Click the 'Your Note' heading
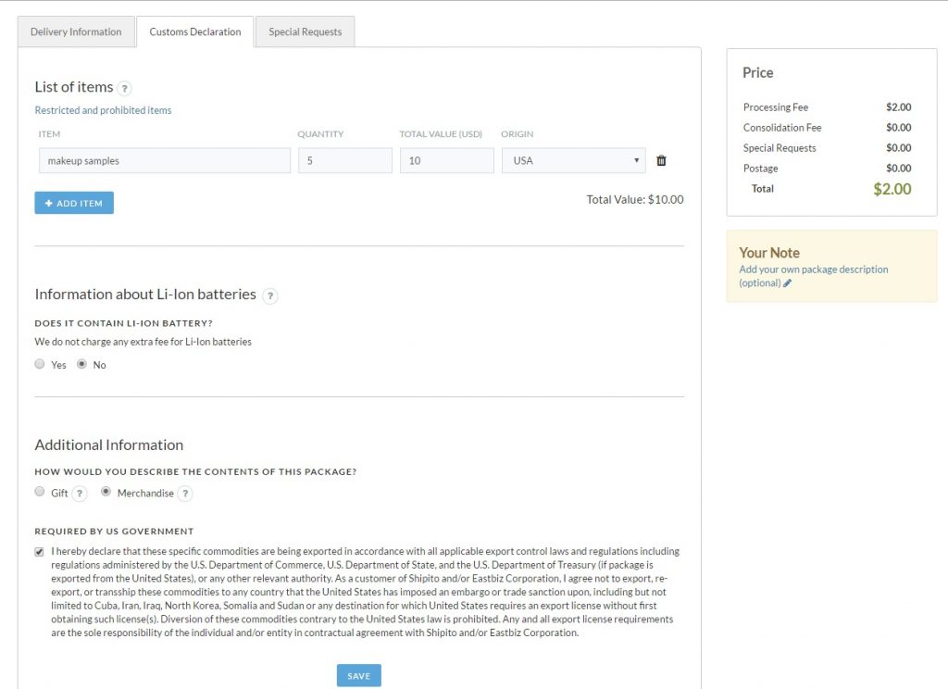This screenshot has height=689, width=948. point(769,253)
